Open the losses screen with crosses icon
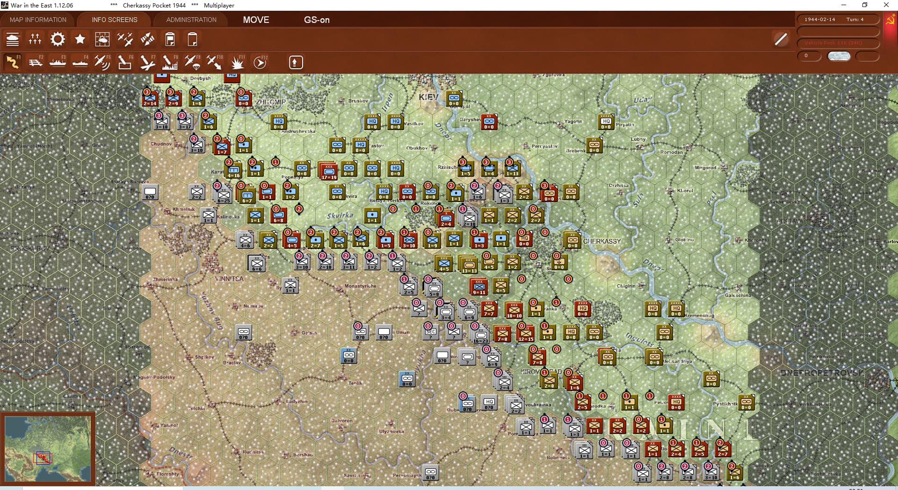 35,39
